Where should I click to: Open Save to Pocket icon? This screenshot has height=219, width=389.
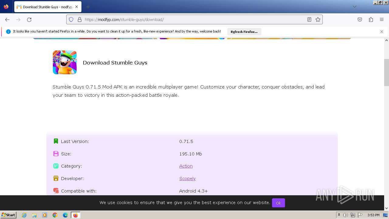click(360, 19)
